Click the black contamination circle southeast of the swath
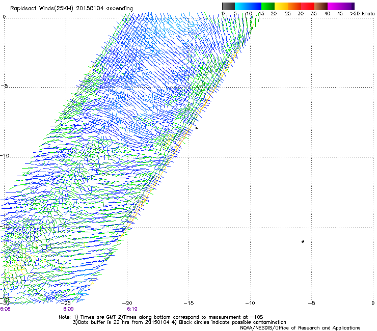 coord(303,241)
